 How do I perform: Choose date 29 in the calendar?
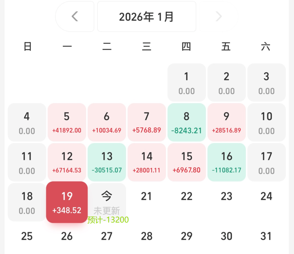[186, 236]
